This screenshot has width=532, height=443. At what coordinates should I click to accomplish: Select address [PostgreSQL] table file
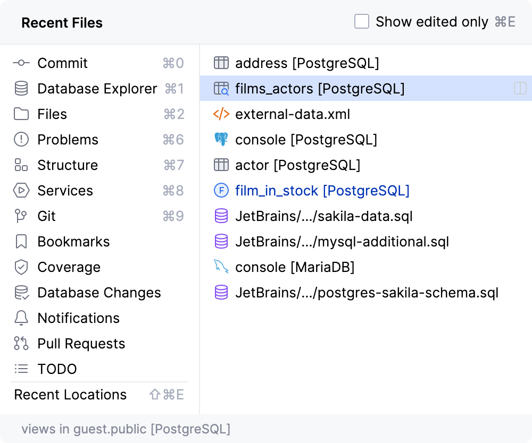coord(307,63)
